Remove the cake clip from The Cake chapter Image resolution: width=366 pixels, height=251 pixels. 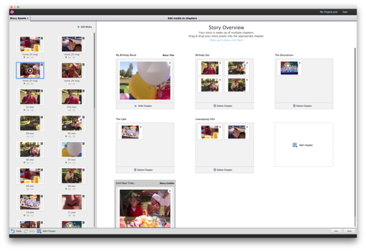coord(141,127)
